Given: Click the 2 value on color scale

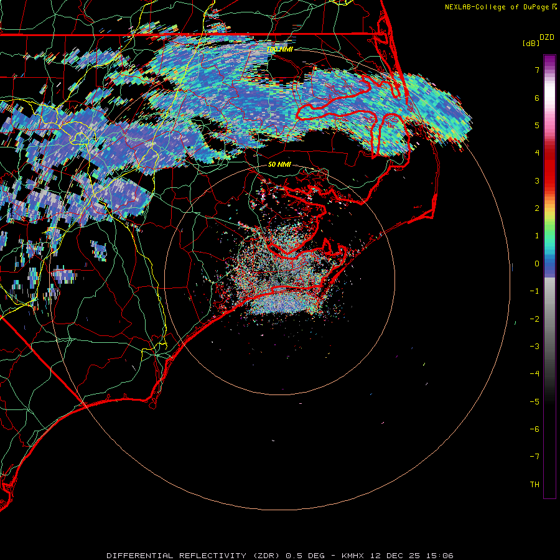Looking at the screenshot, I should (x=537, y=208).
